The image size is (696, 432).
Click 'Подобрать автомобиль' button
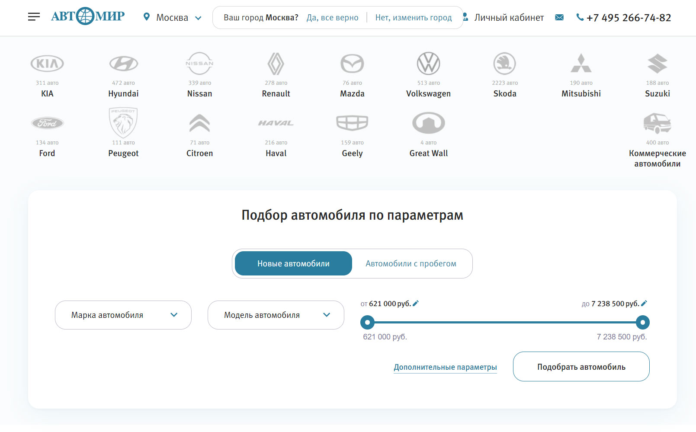[581, 367]
